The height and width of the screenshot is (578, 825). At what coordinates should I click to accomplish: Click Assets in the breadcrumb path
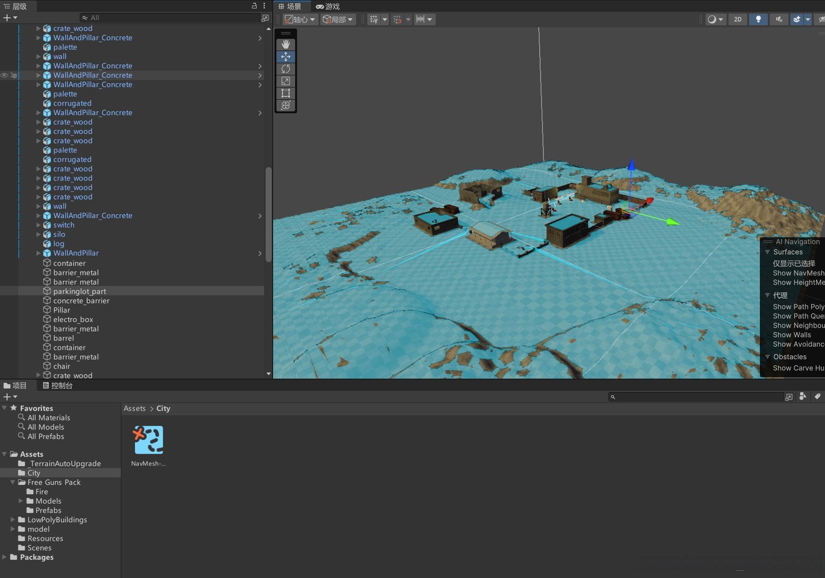point(134,409)
